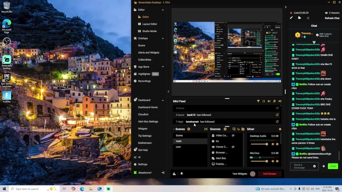This screenshot has width=342, height=192.
Task: Share the stream link
Action: 308,18
